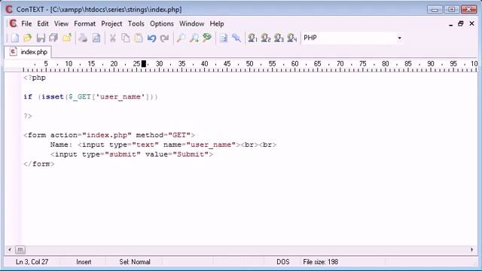Open the Format menu
The height and width of the screenshot is (271, 482).
(84, 23)
